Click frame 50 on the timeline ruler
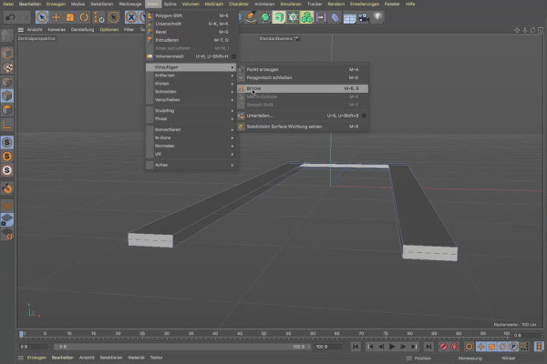 [263, 334]
